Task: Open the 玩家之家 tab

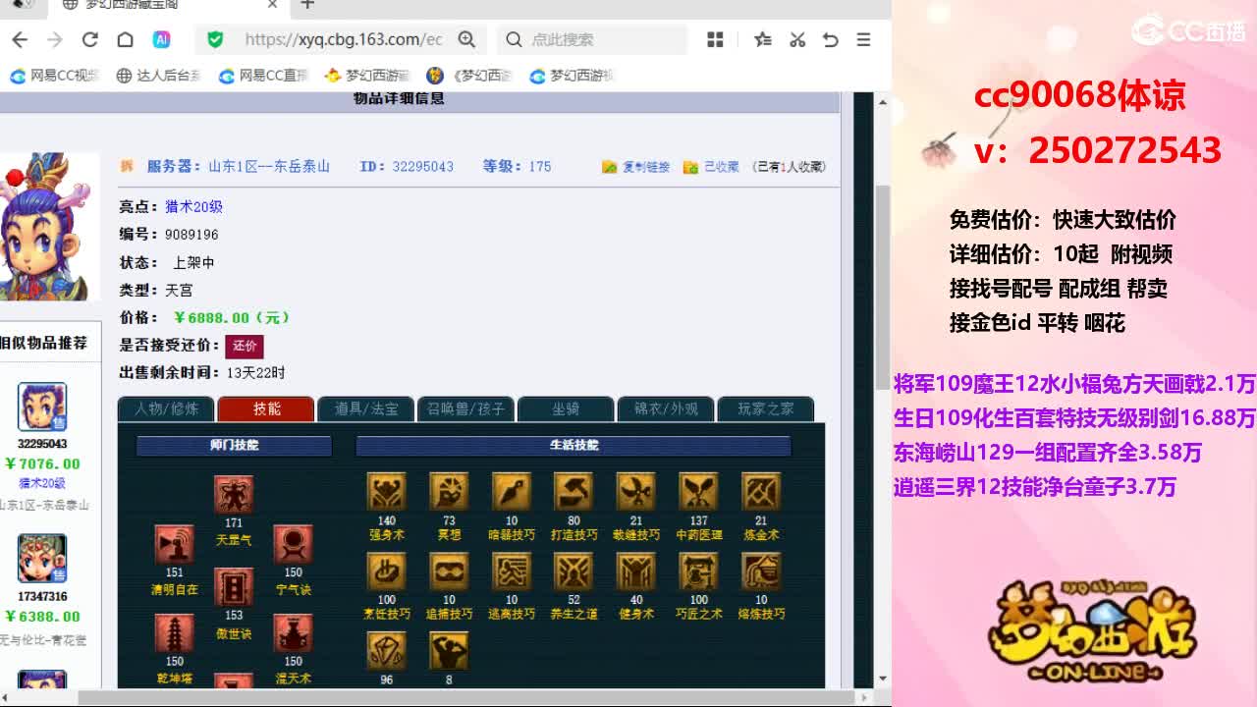Action: point(766,408)
